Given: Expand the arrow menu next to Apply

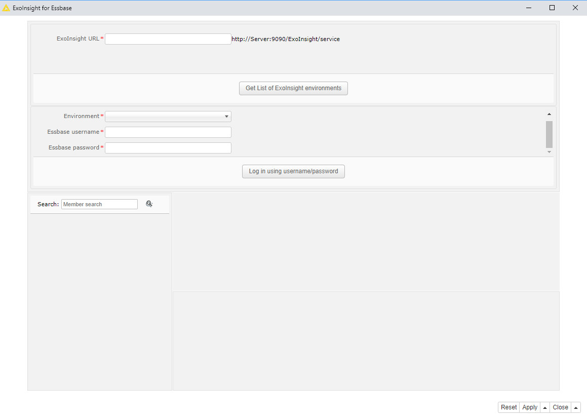Looking at the screenshot, I should (x=544, y=407).
